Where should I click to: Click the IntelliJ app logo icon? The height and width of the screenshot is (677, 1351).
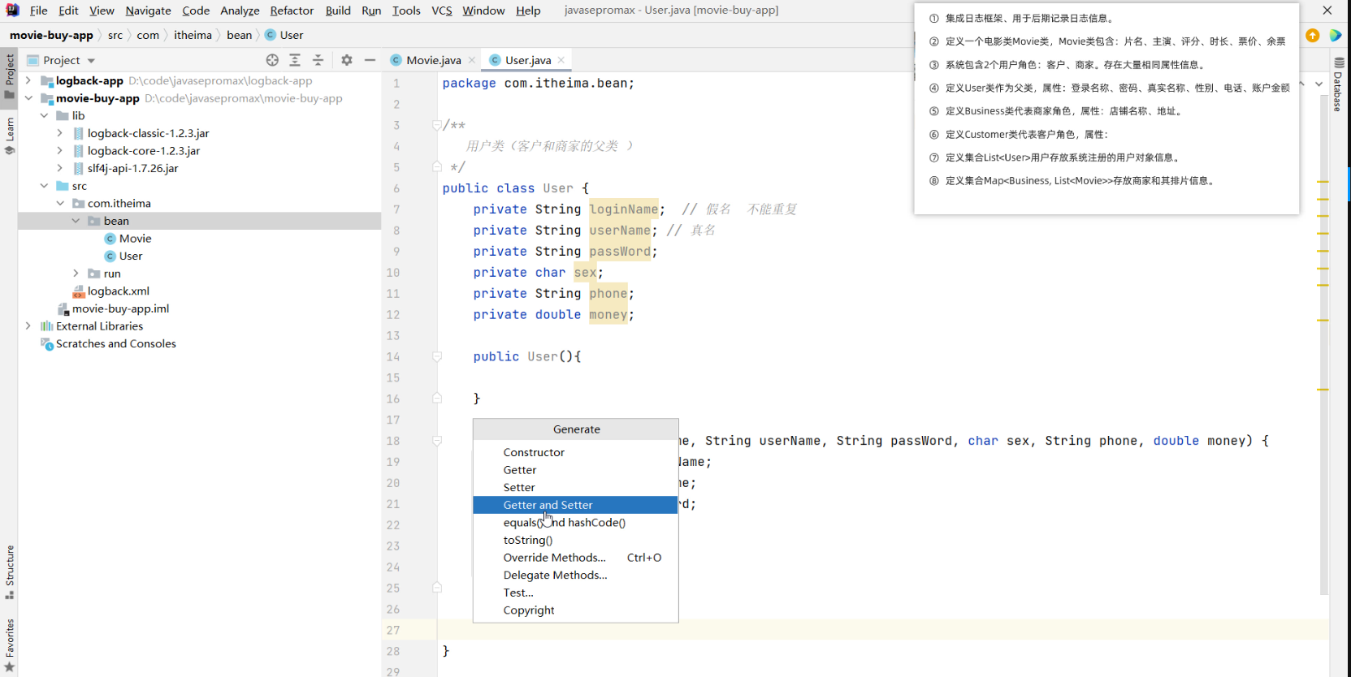(x=12, y=10)
